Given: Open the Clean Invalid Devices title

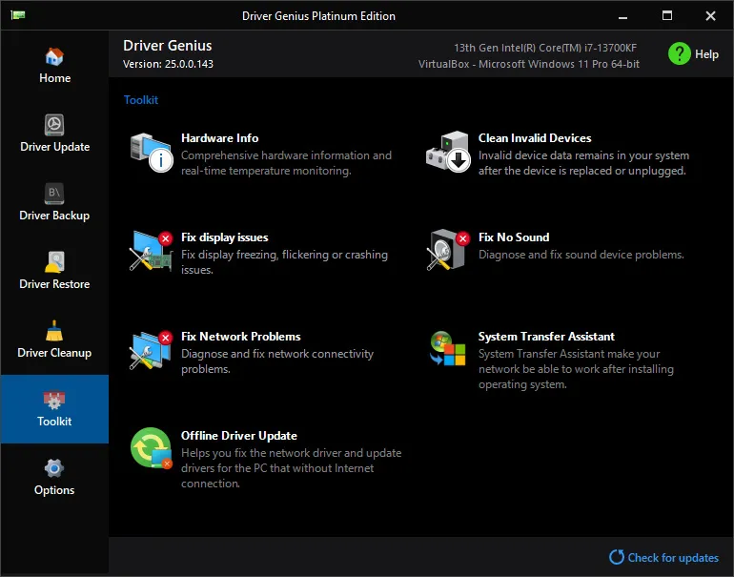Looking at the screenshot, I should pos(535,138).
